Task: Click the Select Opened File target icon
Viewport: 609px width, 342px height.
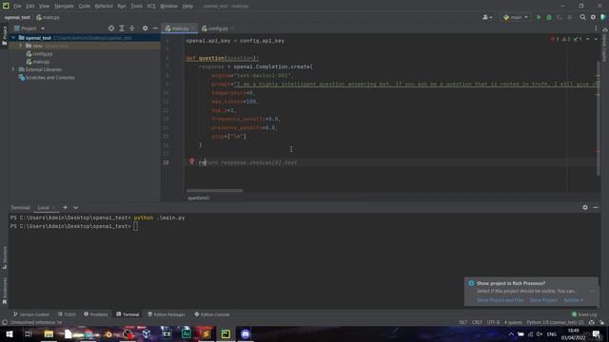Action: [111, 28]
